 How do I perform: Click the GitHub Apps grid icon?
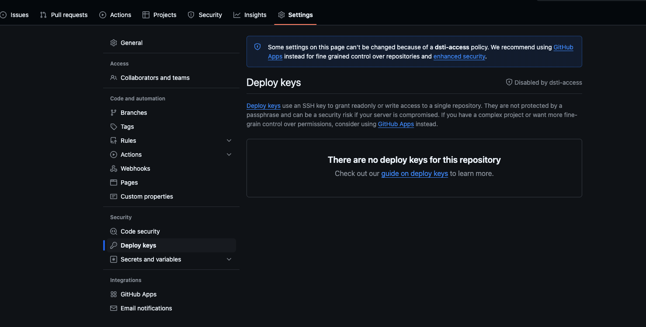[114, 294]
